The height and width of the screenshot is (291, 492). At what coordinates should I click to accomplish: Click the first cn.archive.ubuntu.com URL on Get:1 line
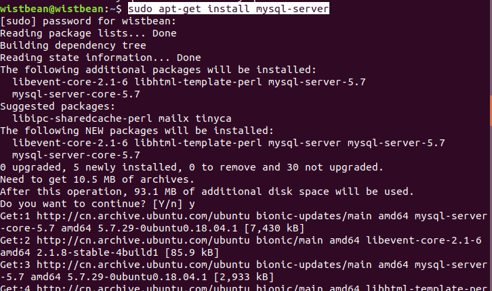[x=143, y=216]
